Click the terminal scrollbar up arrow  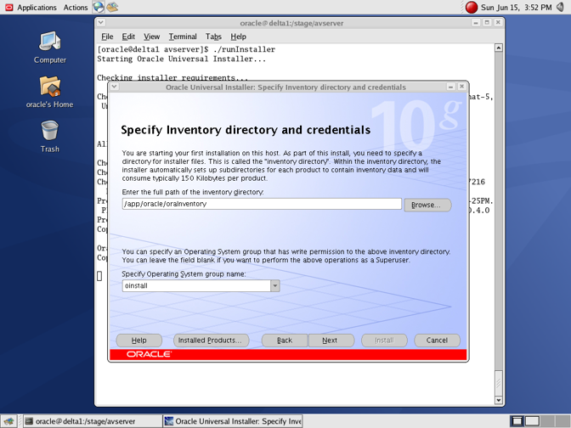point(499,48)
